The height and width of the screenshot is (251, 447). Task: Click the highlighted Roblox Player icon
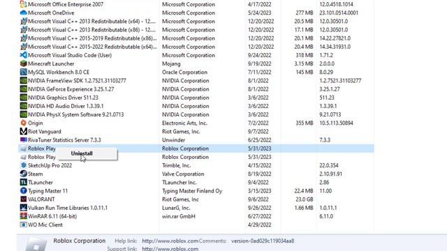pos(23,149)
